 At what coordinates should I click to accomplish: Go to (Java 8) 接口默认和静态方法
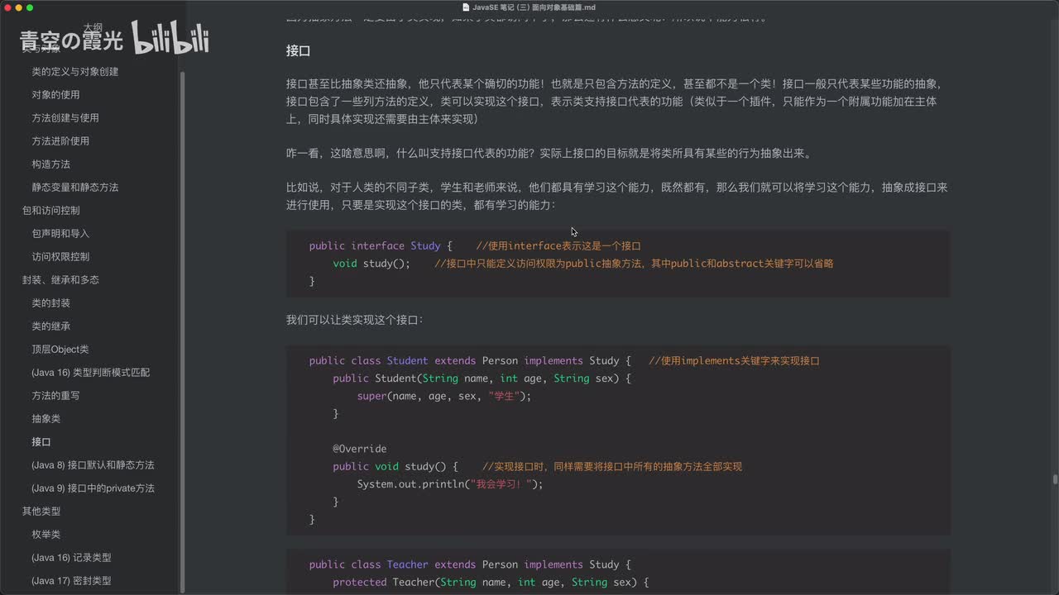[x=93, y=465]
